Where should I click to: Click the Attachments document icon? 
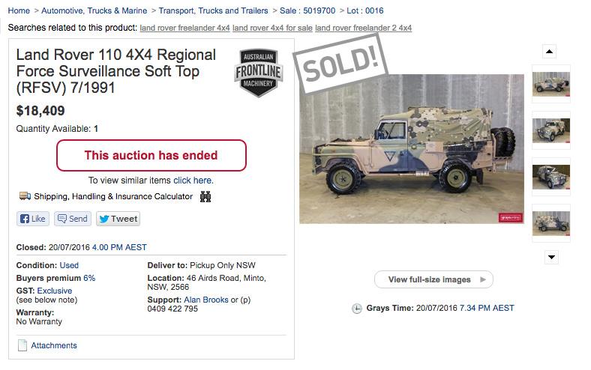click(22, 345)
